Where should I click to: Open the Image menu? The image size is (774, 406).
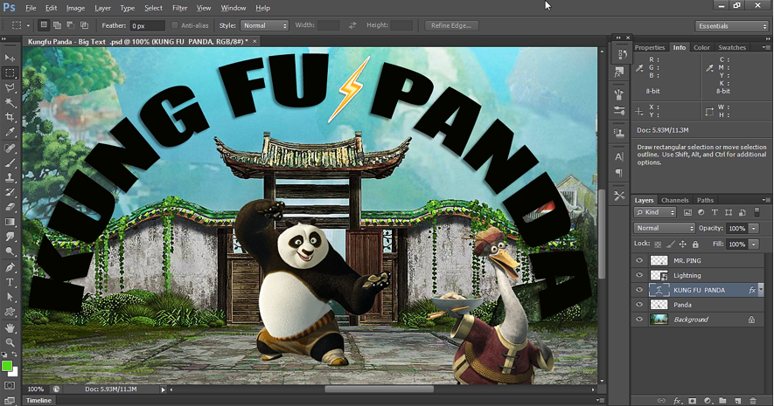click(75, 8)
